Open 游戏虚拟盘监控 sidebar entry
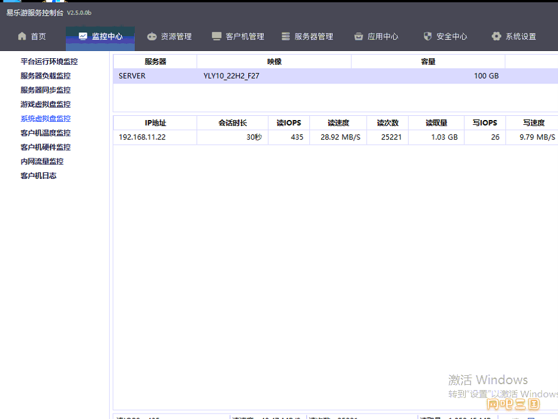 click(x=46, y=104)
